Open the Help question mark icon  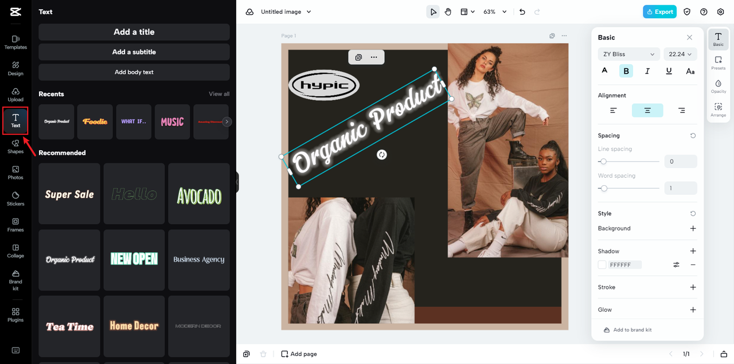coord(704,11)
